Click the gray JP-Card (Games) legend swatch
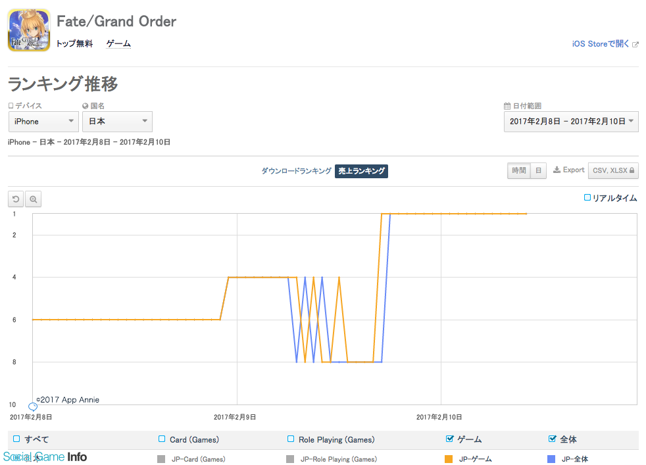This screenshot has height=465, width=646. [161, 459]
